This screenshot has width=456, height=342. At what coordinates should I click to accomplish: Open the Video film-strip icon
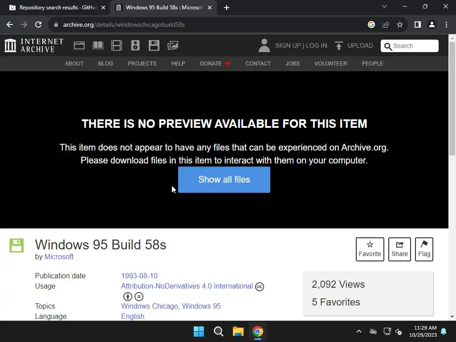click(117, 46)
